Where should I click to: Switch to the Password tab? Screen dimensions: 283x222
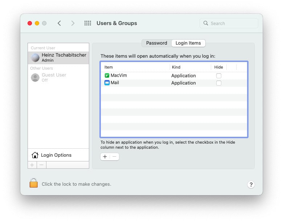[x=156, y=43]
